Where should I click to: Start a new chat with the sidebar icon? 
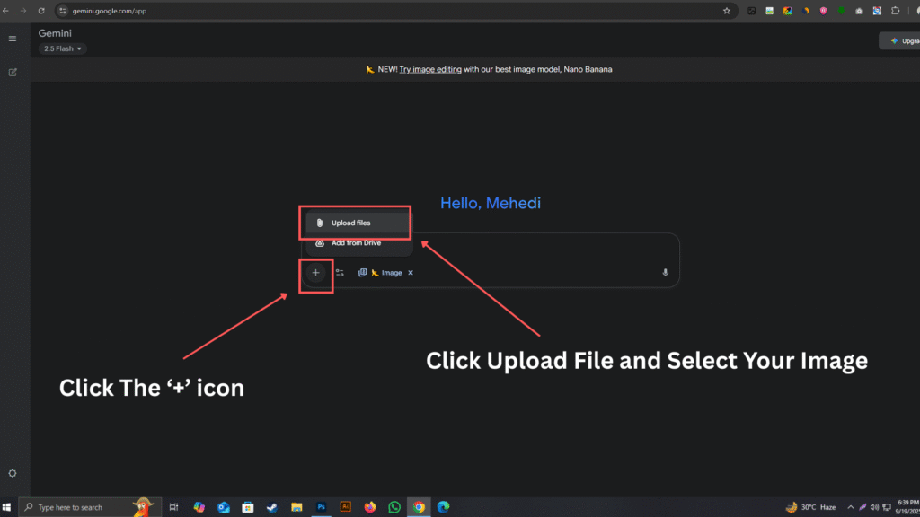[13, 72]
